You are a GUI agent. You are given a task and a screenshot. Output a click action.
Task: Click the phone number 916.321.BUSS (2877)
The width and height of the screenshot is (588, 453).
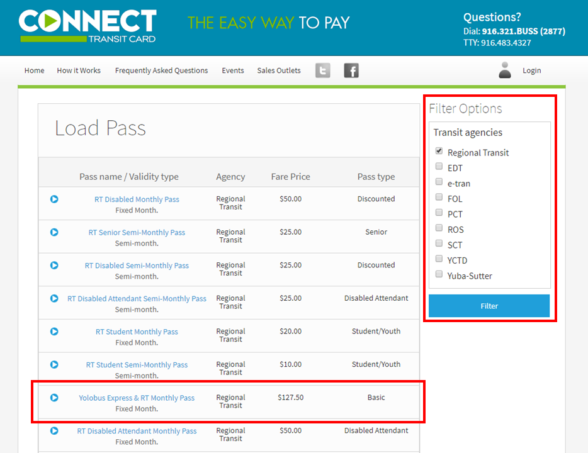click(x=524, y=31)
